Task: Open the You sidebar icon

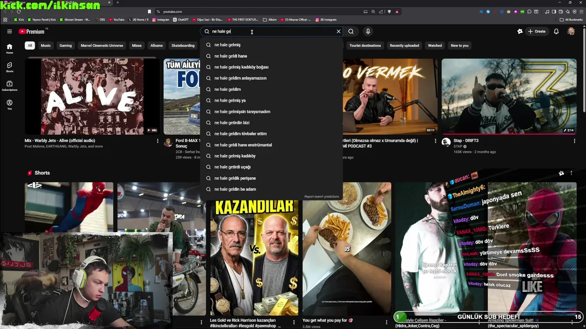Action: click(x=9, y=105)
